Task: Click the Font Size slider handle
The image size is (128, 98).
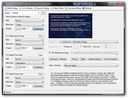Action: (x=106, y=46)
